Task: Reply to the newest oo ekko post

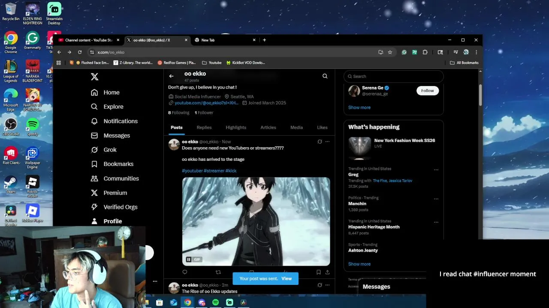Action: point(185,272)
